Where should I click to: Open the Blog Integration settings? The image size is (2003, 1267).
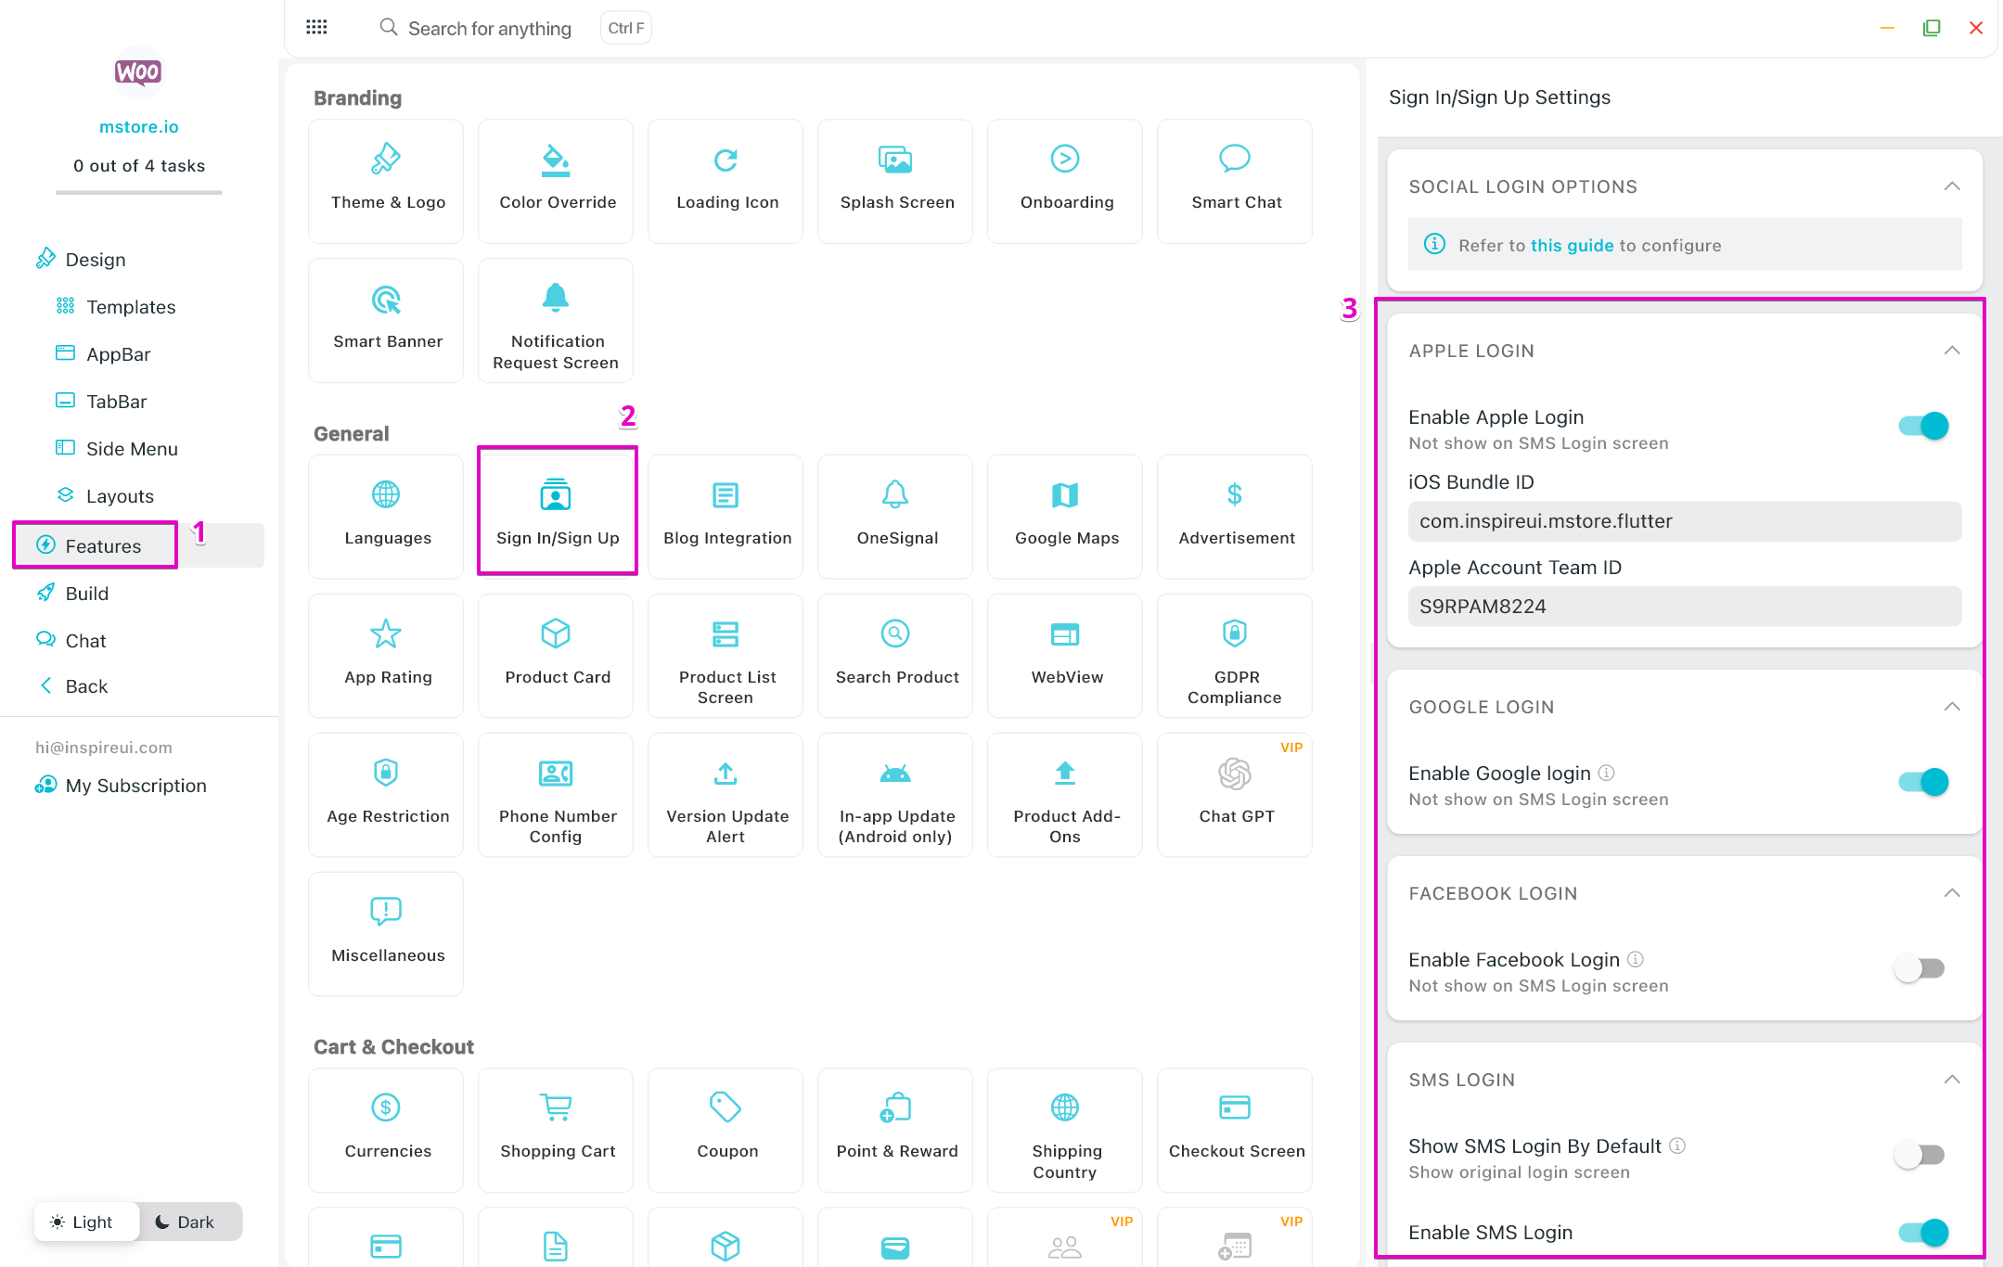click(x=727, y=512)
